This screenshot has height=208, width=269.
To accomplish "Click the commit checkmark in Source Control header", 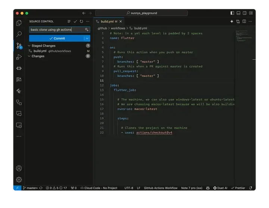I will [x=75, y=21].
